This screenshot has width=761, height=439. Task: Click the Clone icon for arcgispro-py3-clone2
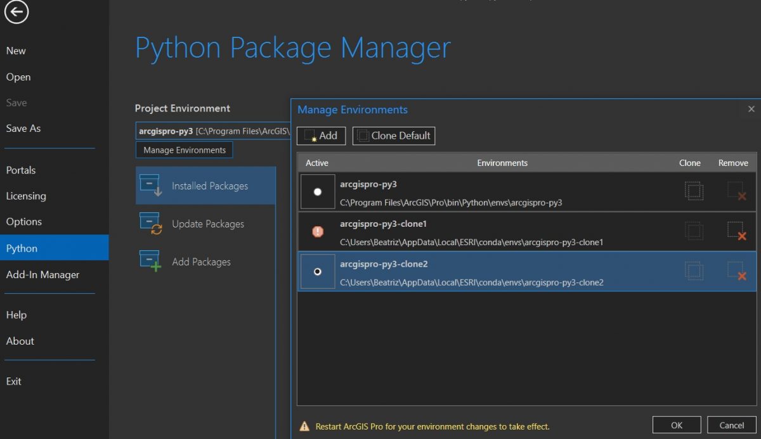pyautogui.click(x=694, y=271)
